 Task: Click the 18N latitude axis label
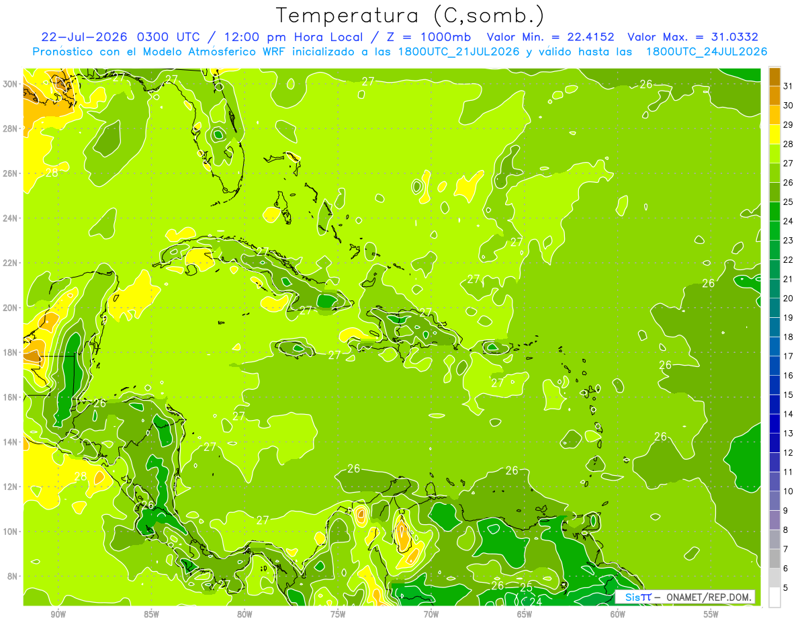(x=10, y=352)
